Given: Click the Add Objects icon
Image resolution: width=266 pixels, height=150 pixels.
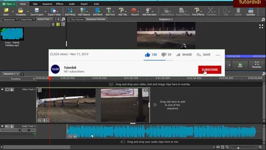Looking at the screenshot, I should [83, 10].
